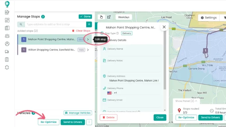Image resolution: width=226 pixels, height=127 pixels.
Task: Click the green plus add-stop button
Action: 89,24
